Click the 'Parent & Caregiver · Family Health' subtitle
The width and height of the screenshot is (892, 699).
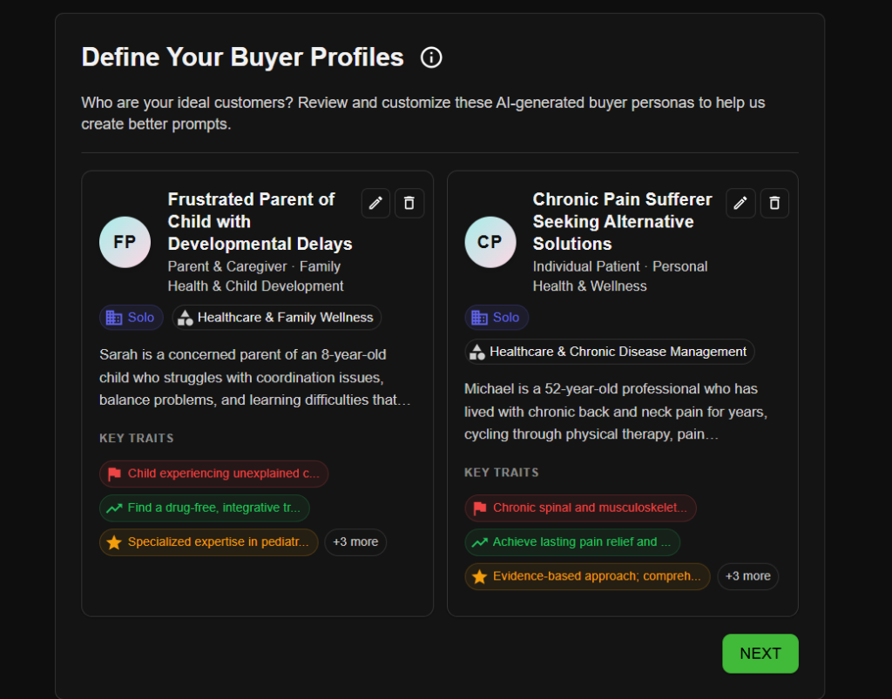255,276
